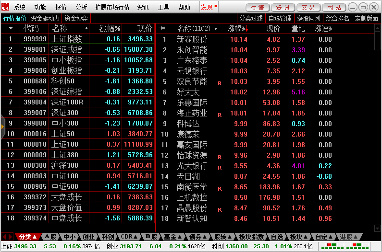Switch to 行情报价 tab

pyautogui.click(x=14, y=18)
